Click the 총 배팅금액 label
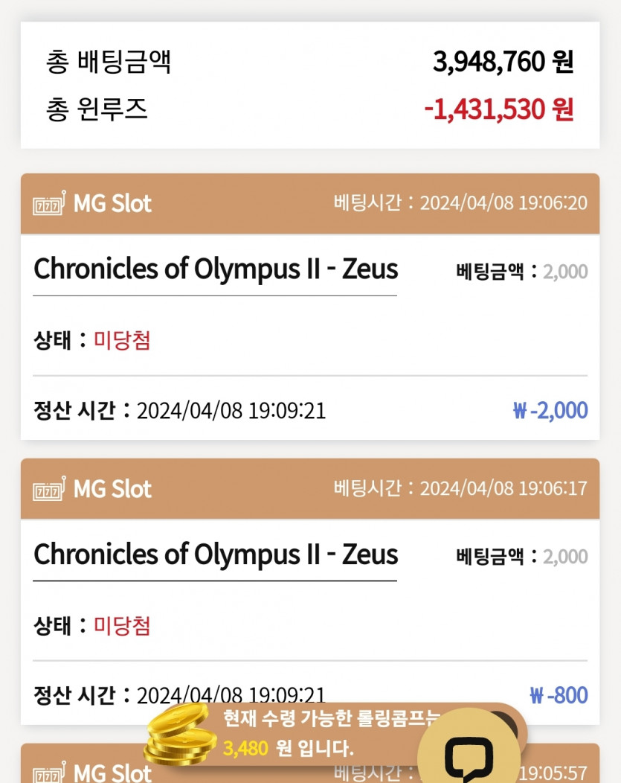Screen dimensions: 621x783 109,63
